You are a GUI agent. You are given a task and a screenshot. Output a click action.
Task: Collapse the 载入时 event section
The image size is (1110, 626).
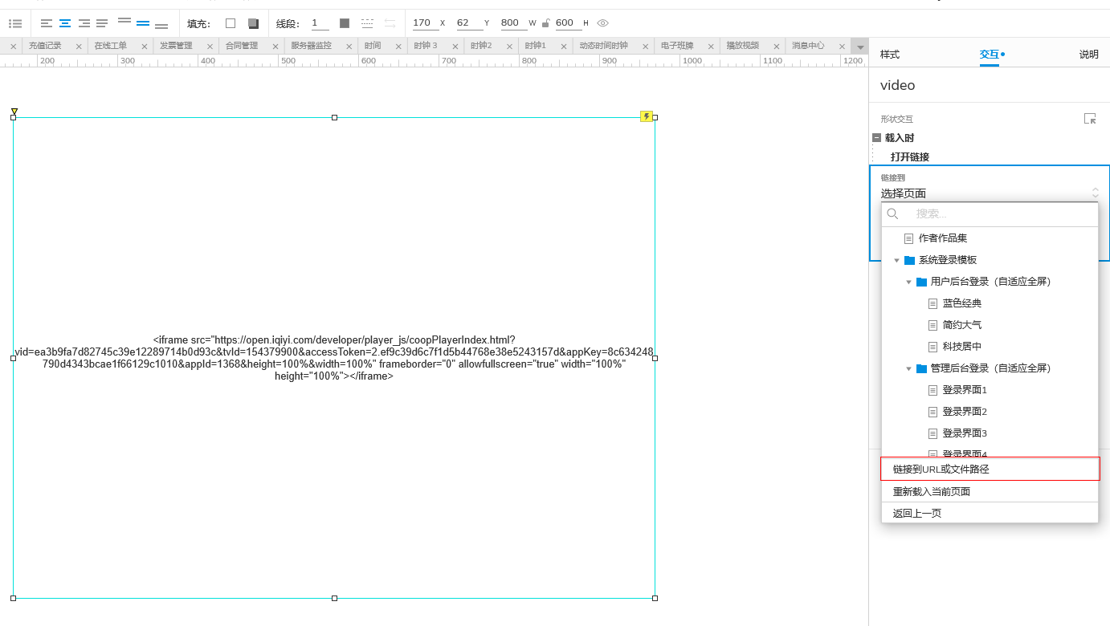coord(877,138)
